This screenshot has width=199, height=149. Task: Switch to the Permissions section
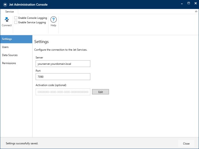(16, 63)
